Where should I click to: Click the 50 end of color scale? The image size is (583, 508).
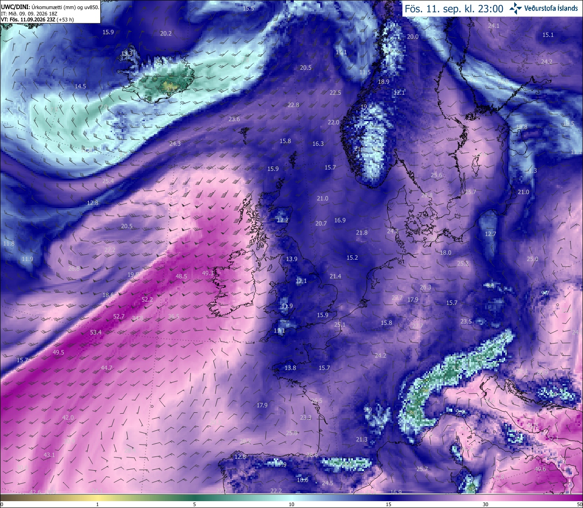point(579,504)
